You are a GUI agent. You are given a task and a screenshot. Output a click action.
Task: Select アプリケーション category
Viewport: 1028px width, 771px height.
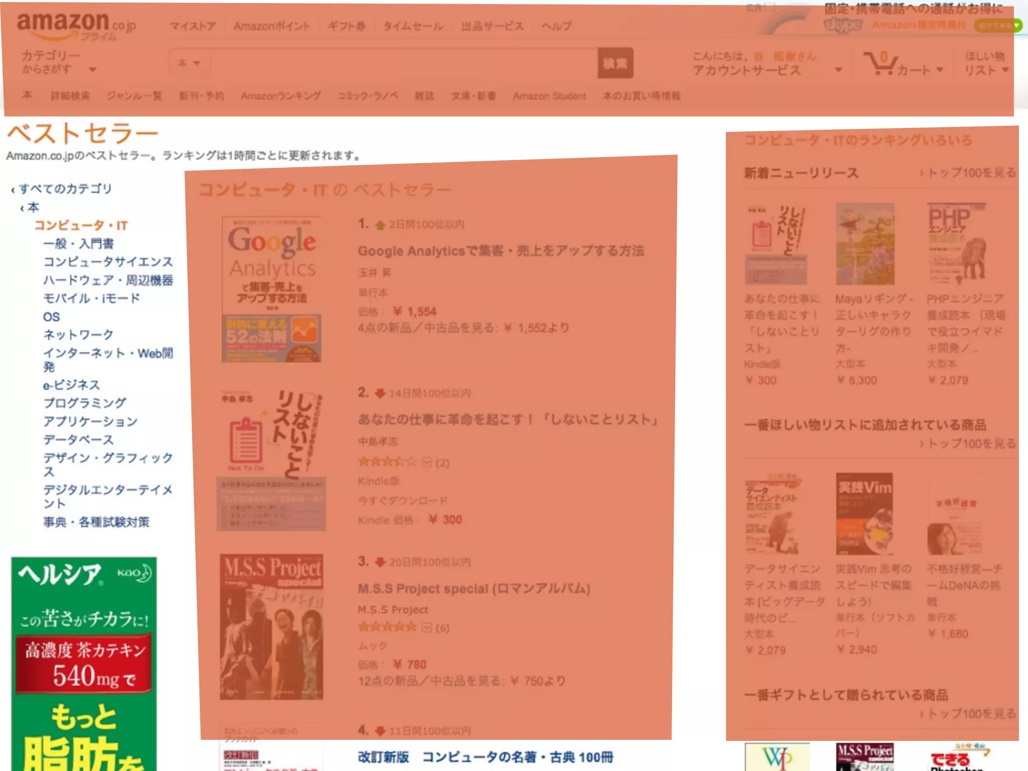[90, 421]
